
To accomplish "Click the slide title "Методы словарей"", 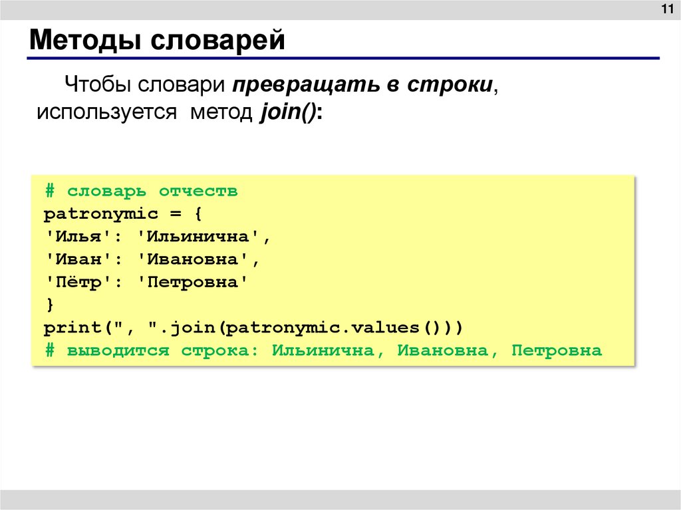I will click(157, 40).
